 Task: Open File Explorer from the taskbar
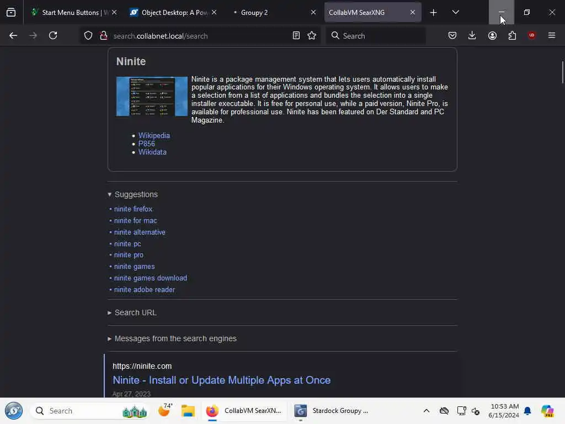(x=188, y=411)
